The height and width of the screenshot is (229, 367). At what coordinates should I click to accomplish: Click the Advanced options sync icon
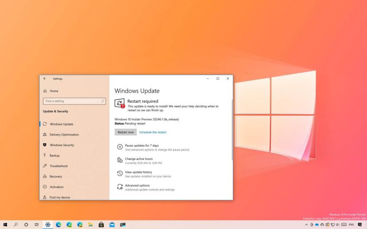point(120,187)
